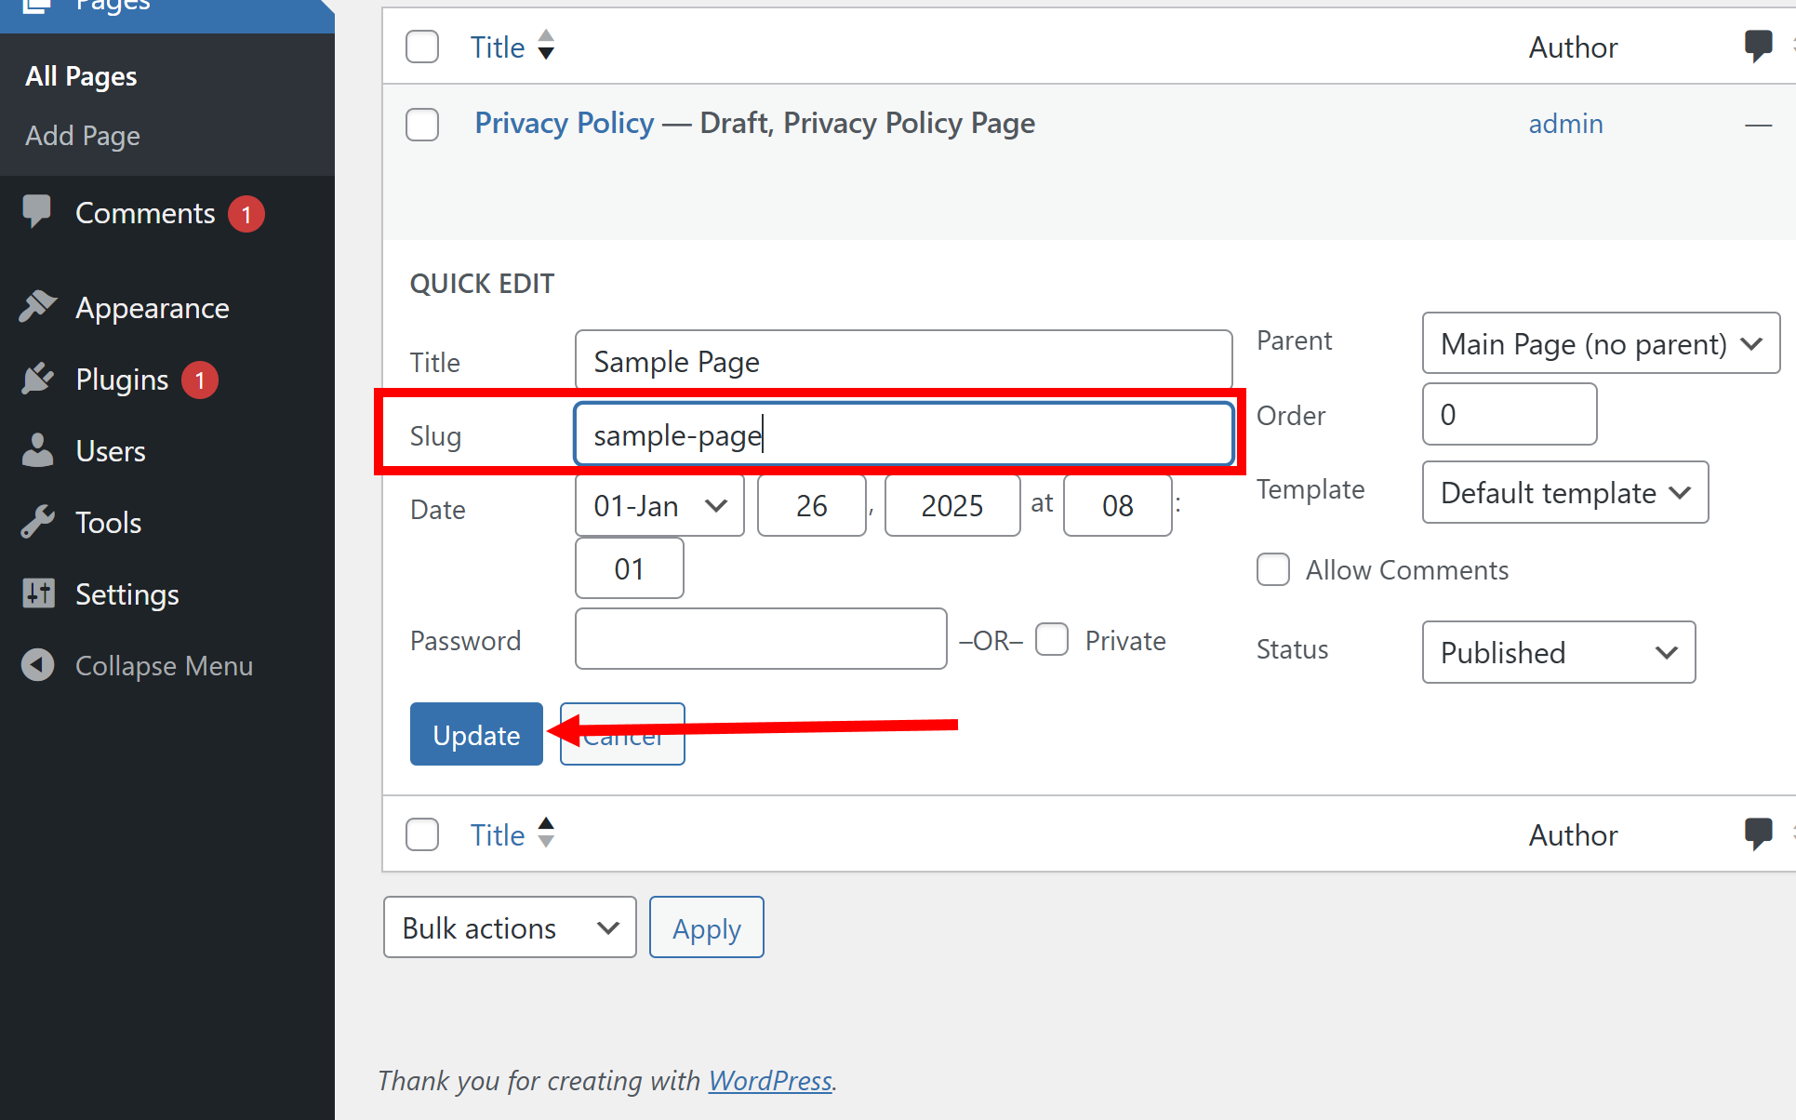Viewport: 1796px width, 1120px height.
Task: Click the Users person icon
Action: (38, 450)
